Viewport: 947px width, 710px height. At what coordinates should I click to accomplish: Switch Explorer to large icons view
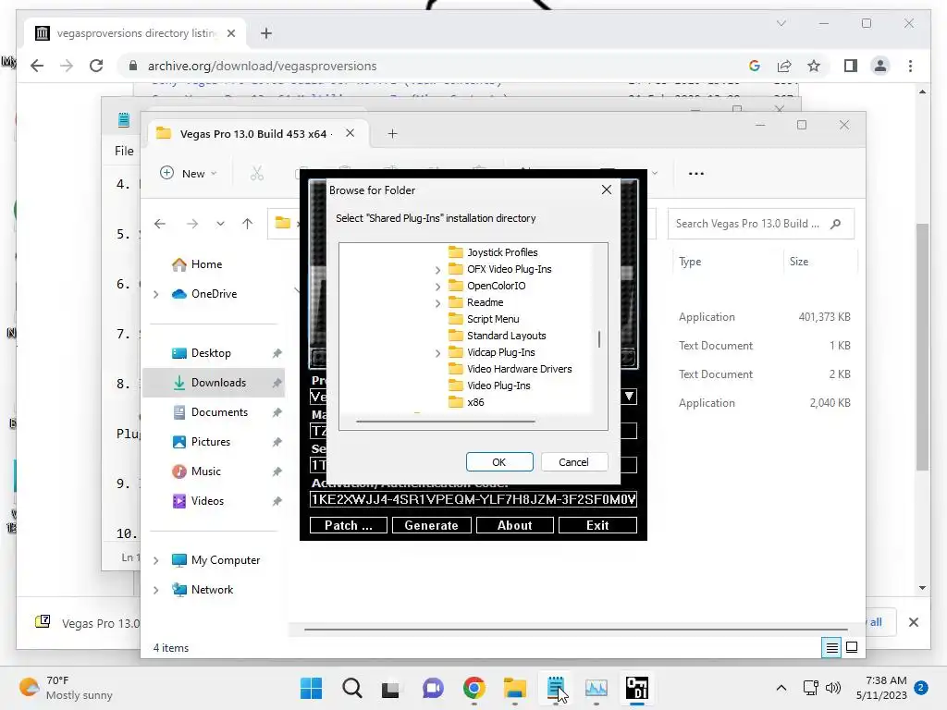pyautogui.click(x=852, y=648)
